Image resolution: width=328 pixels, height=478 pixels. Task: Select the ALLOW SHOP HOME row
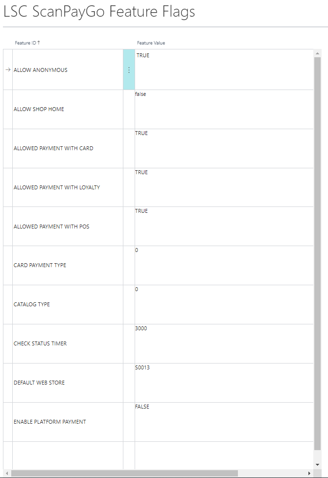39,109
